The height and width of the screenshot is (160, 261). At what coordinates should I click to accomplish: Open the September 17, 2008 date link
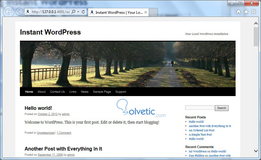click(50, 155)
